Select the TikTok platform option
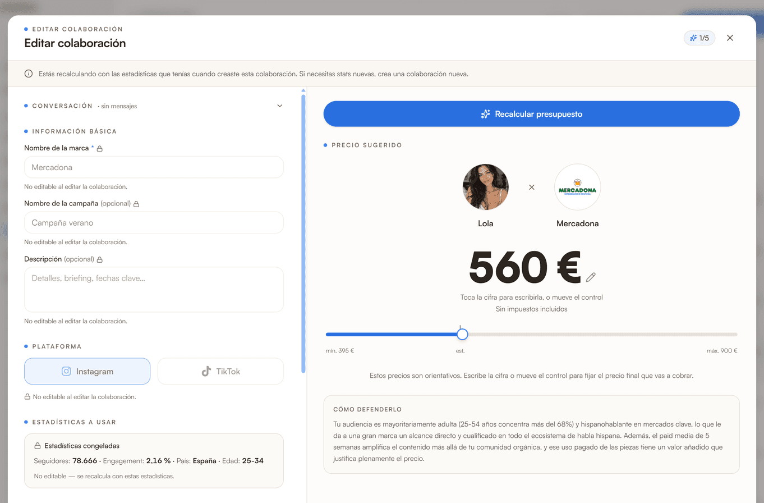Viewport: 764px width, 503px height. [220, 371]
